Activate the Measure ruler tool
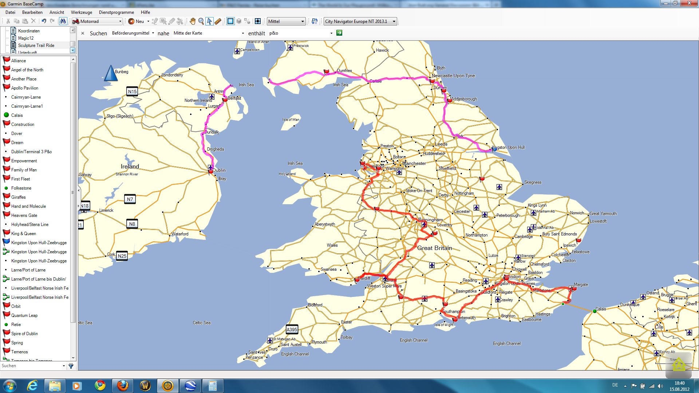The width and height of the screenshot is (699, 393). point(218,21)
